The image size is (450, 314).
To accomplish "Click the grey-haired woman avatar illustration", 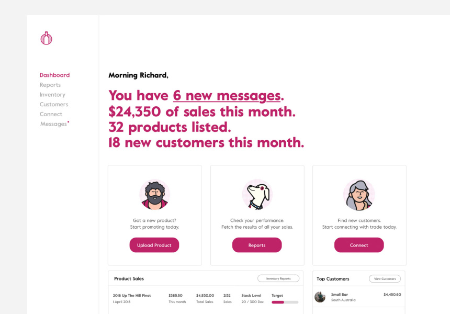I will tap(359, 195).
